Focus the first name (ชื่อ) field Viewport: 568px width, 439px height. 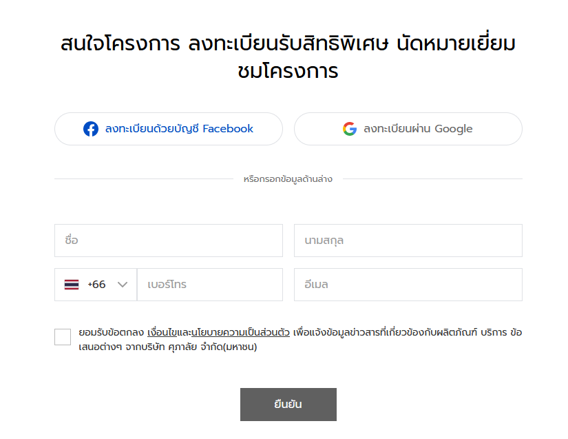(169, 241)
